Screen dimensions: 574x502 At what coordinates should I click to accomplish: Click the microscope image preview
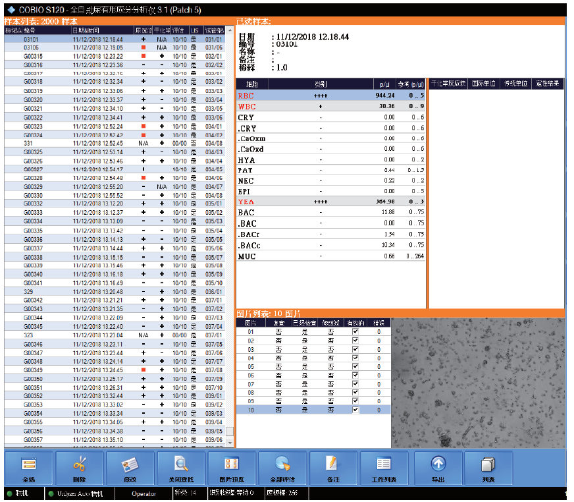pos(478,383)
